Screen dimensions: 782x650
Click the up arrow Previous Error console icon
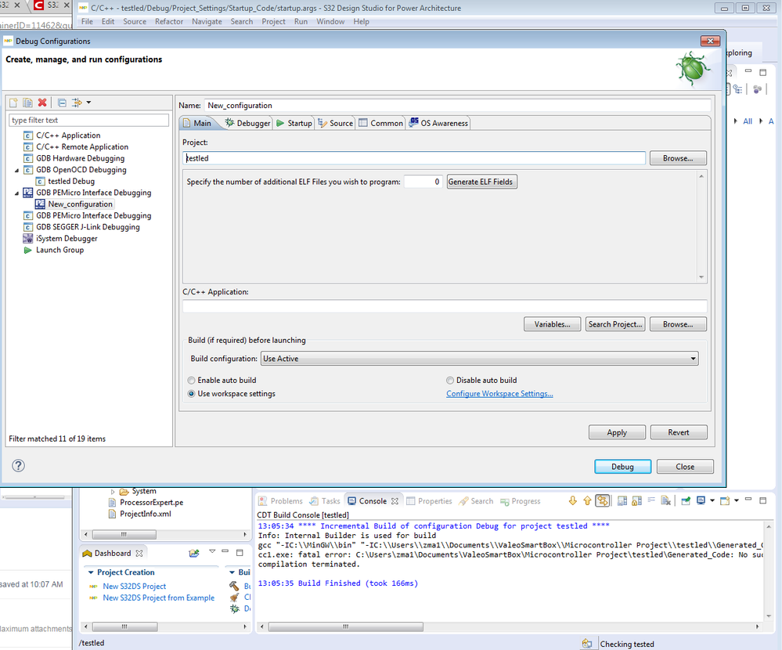(588, 501)
